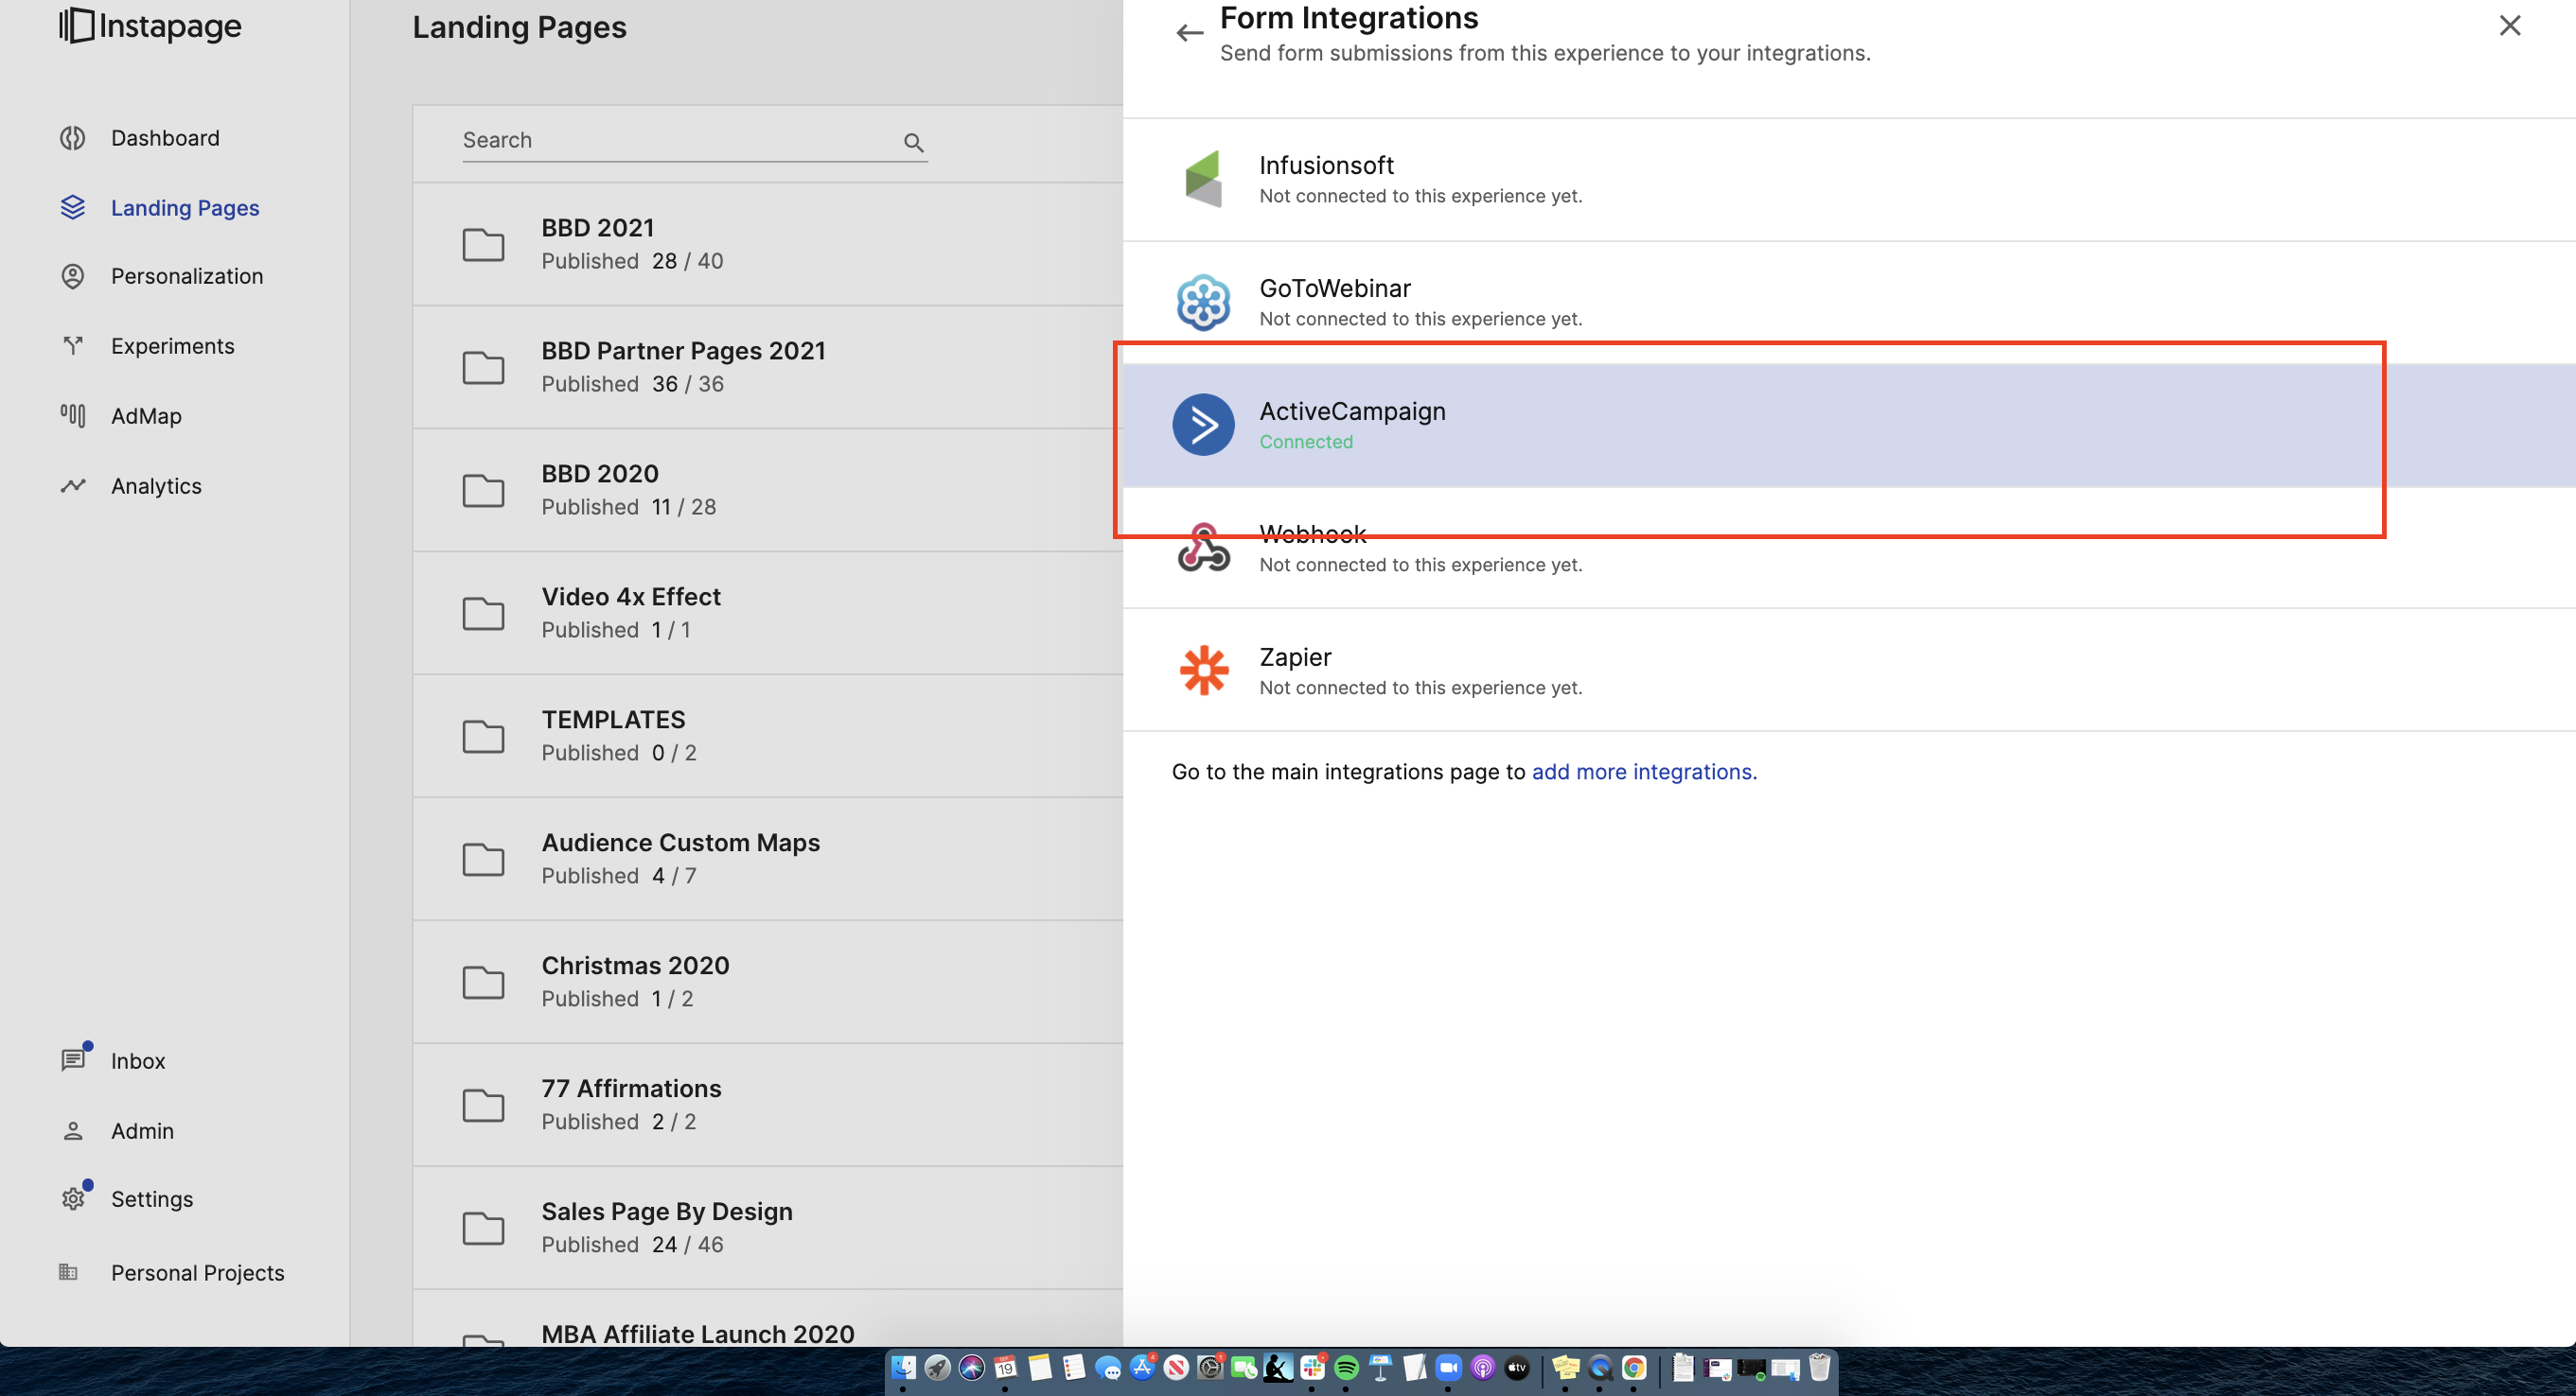Open Dashboard from the sidebar
Screen dimensions: 2576x1396
(x=165, y=138)
